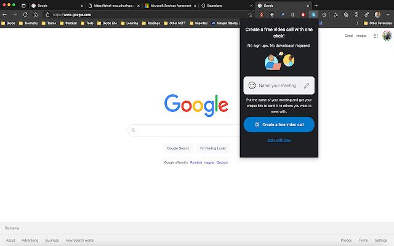
Task: Open Collections icon in toolbar
Action: [346, 15]
